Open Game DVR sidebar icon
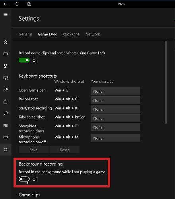 click(x=6, y=78)
